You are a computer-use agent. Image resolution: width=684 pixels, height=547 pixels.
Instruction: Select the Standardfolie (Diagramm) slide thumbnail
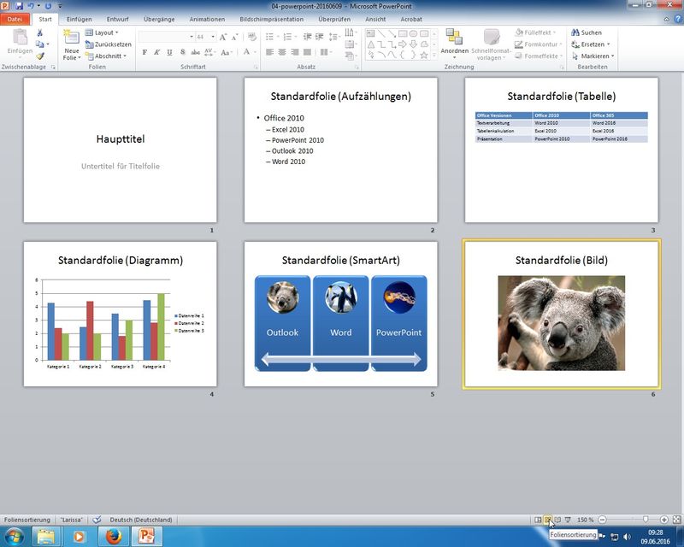click(x=121, y=313)
